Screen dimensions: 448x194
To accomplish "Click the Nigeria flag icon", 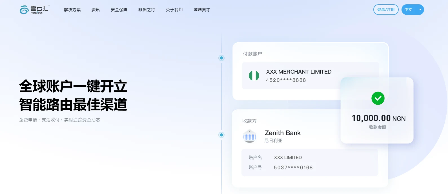I will (254, 76).
